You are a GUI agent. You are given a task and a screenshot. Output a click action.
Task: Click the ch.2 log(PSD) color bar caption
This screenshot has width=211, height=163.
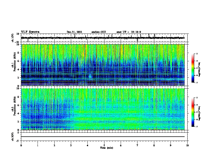coord(199,113)
